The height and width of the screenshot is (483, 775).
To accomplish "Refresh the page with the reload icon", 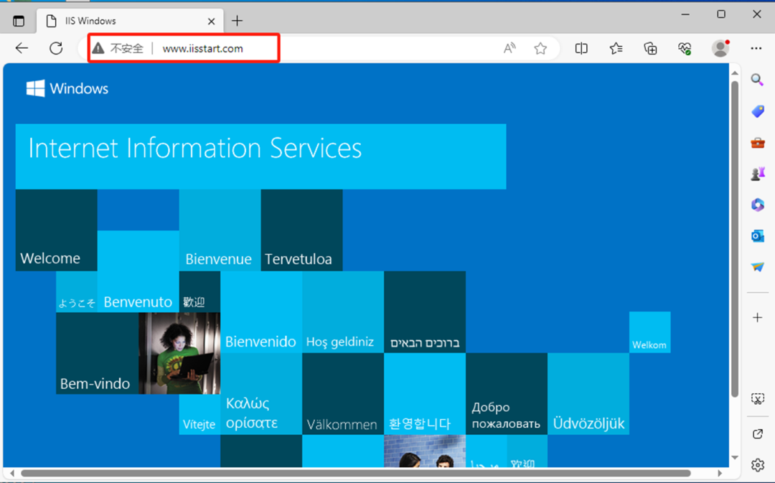I will pos(56,48).
